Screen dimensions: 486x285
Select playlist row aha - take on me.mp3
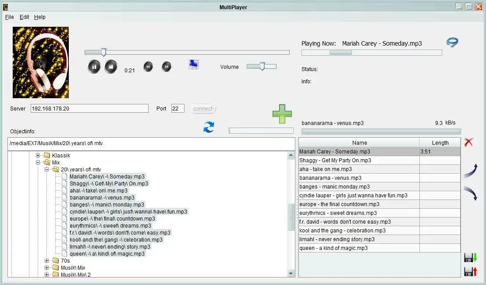pos(380,169)
